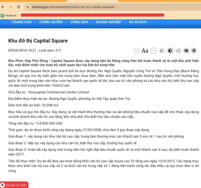The width and height of the screenshot is (201, 188).
Task: Reset text size with Aa icon
Action: pyautogui.click(x=145, y=51)
